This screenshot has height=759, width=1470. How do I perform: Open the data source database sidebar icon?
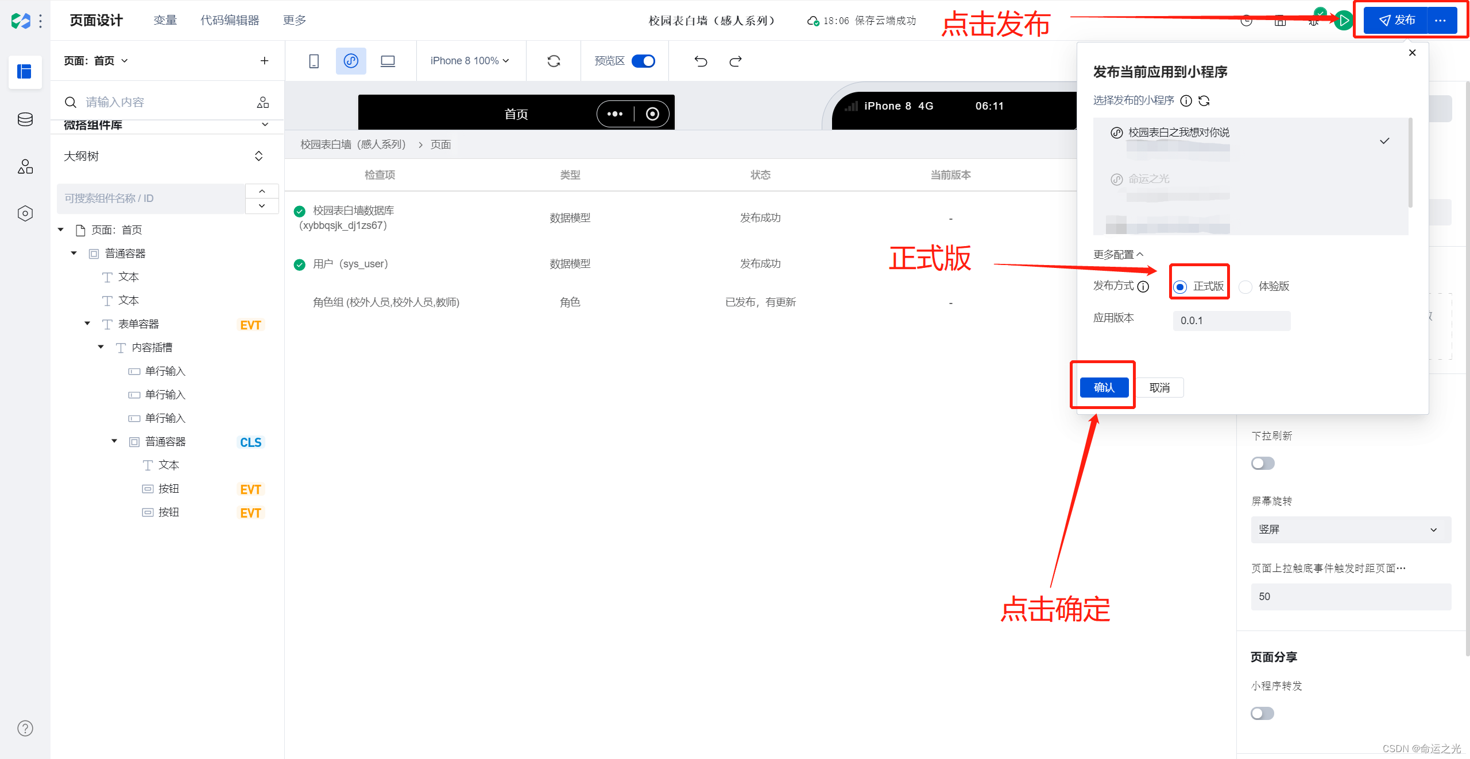(25, 119)
